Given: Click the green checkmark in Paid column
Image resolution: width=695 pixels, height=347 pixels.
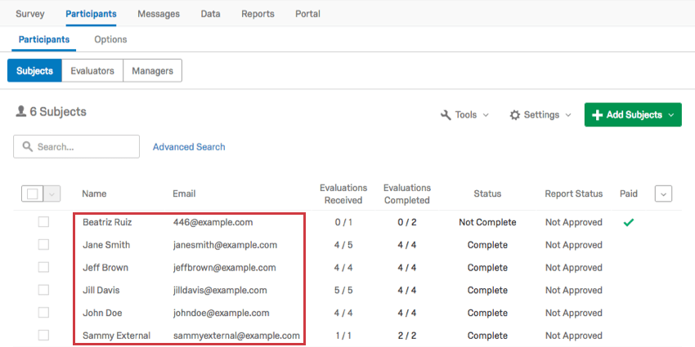Looking at the screenshot, I should tap(628, 222).
